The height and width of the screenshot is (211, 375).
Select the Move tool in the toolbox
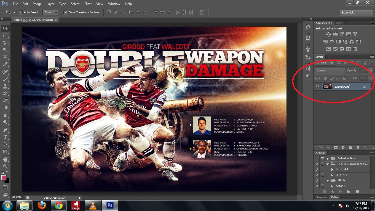(x=5, y=28)
